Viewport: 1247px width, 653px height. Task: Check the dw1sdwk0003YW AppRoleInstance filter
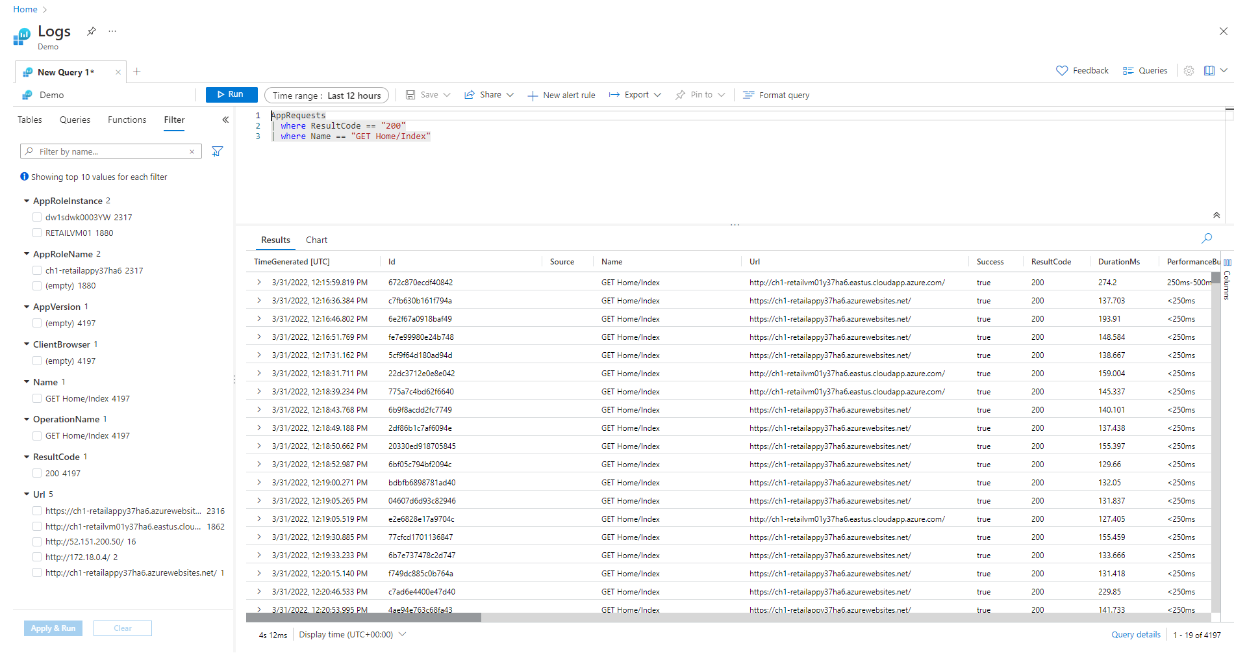37,216
